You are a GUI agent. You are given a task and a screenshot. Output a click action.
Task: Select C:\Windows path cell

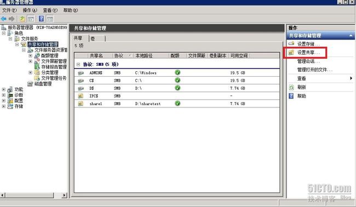click(146, 73)
